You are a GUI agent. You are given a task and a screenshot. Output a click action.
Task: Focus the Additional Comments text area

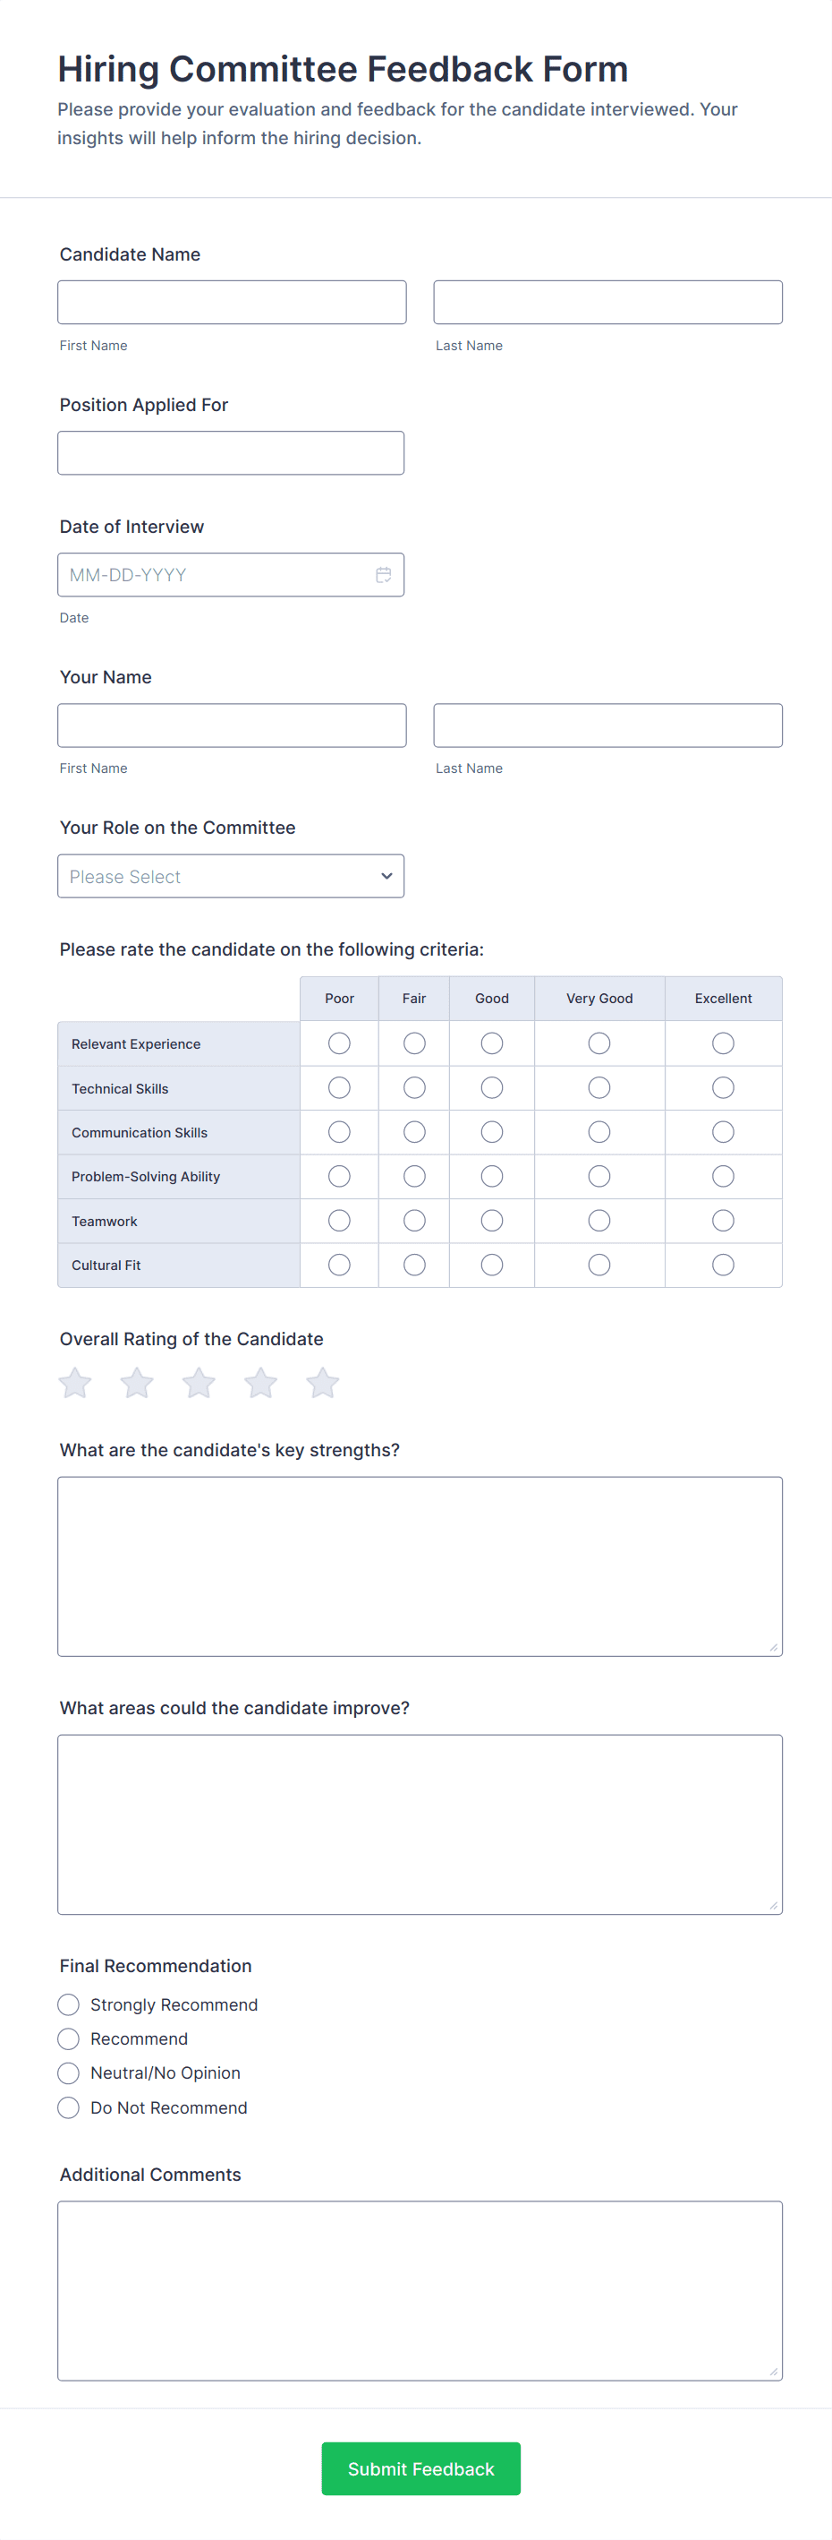(x=420, y=2289)
